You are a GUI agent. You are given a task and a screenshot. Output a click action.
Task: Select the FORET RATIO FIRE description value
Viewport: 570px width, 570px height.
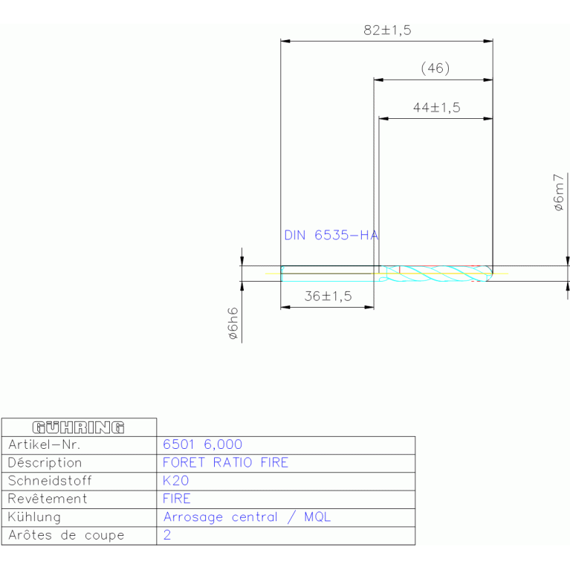(x=225, y=463)
